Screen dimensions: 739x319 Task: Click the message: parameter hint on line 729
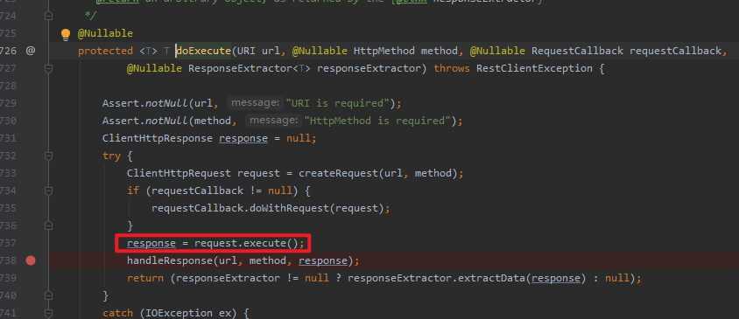point(255,103)
